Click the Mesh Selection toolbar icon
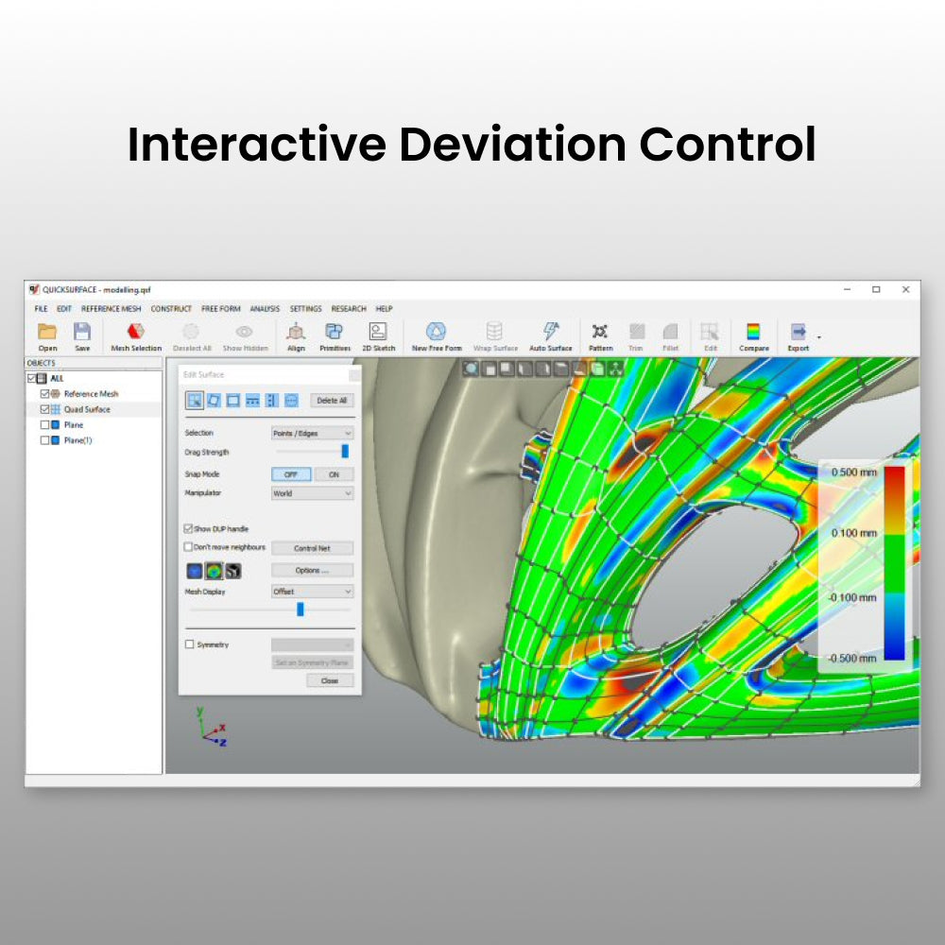Image resolution: width=945 pixels, height=945 pixels. (136, 333)
